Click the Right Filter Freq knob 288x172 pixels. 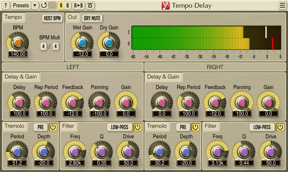pos(217,152)
